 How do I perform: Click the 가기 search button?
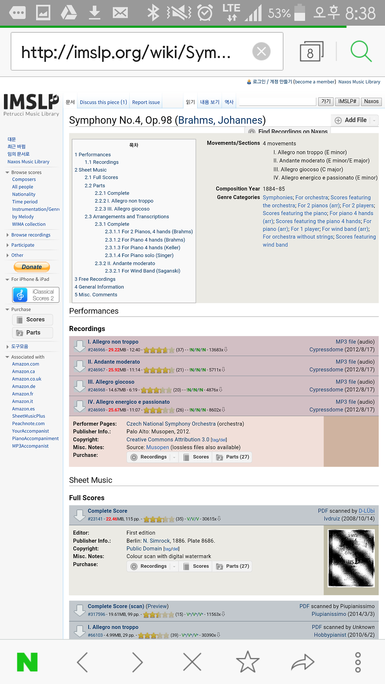point(326,102)
